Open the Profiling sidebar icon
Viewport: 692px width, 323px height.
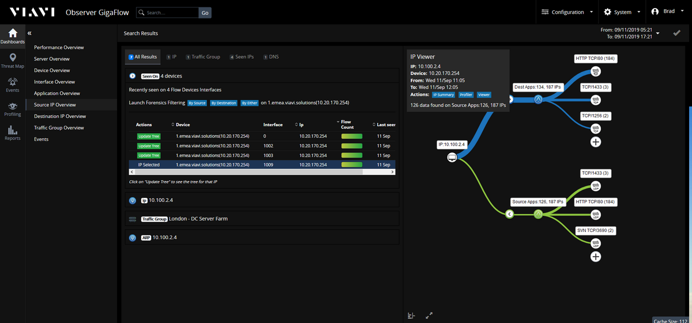click(12, 108)
